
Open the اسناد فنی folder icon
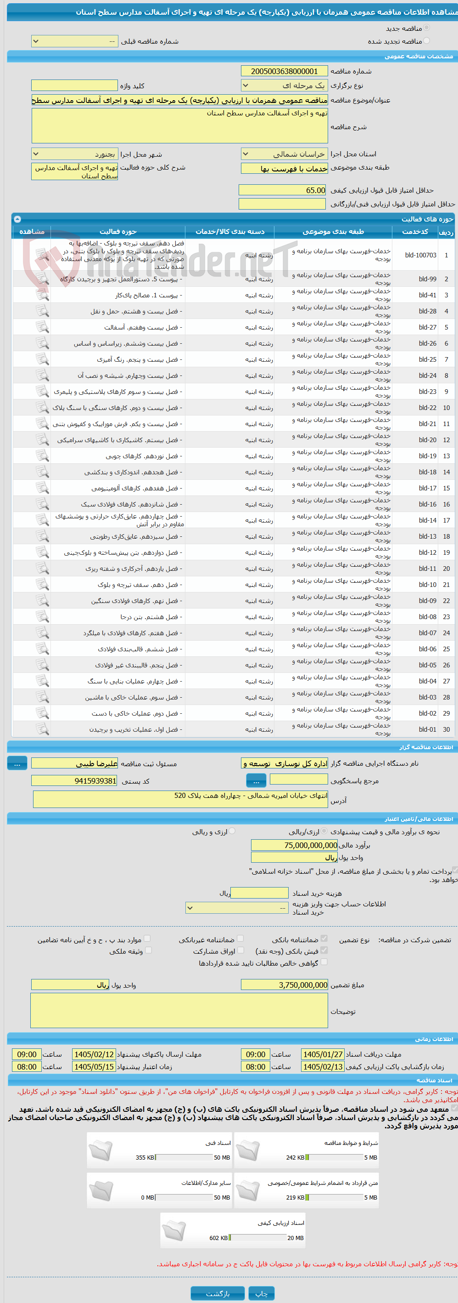click(x=101, y=1150)
